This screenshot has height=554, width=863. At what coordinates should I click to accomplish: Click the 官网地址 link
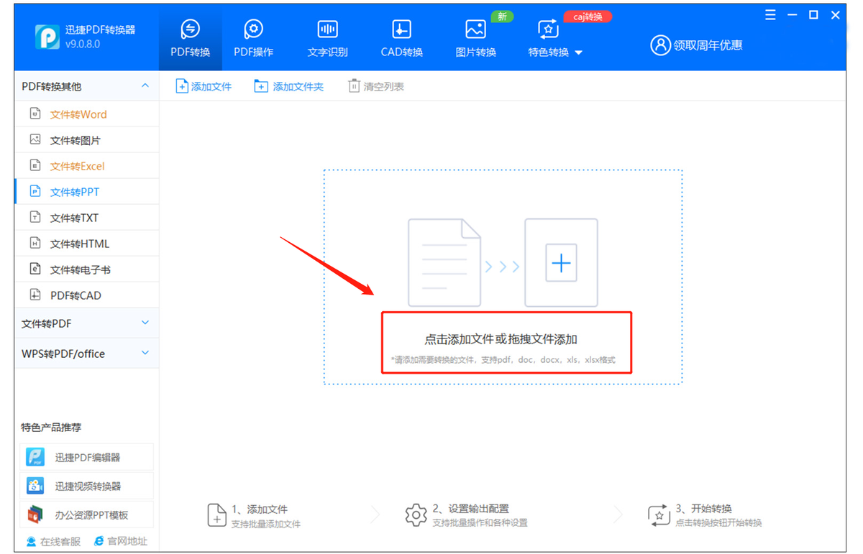click(120, 541)
